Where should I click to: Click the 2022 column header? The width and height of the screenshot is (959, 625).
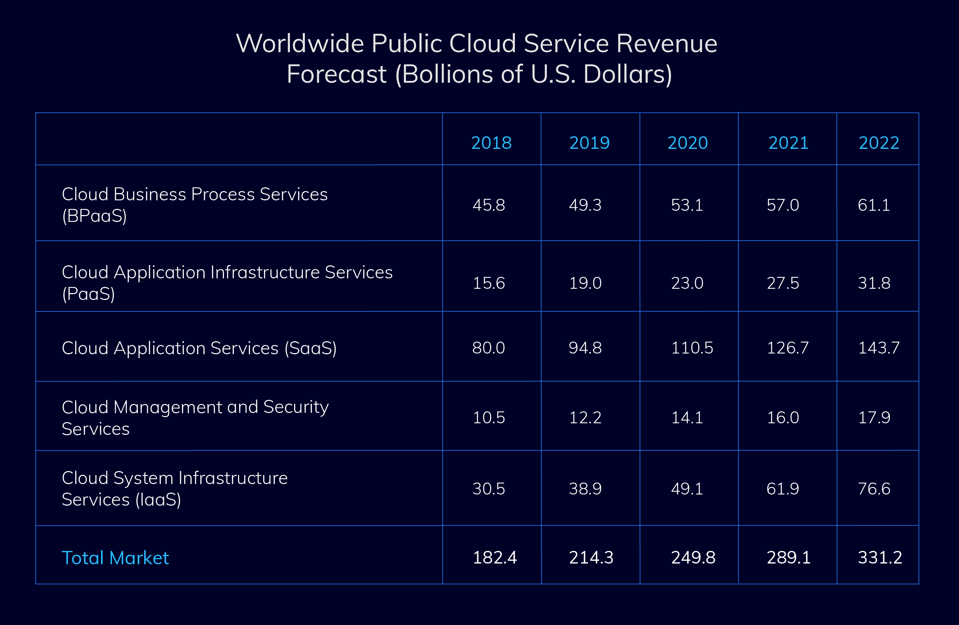879,143
